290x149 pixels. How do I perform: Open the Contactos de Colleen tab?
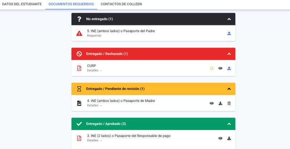(x=121, y=4)
